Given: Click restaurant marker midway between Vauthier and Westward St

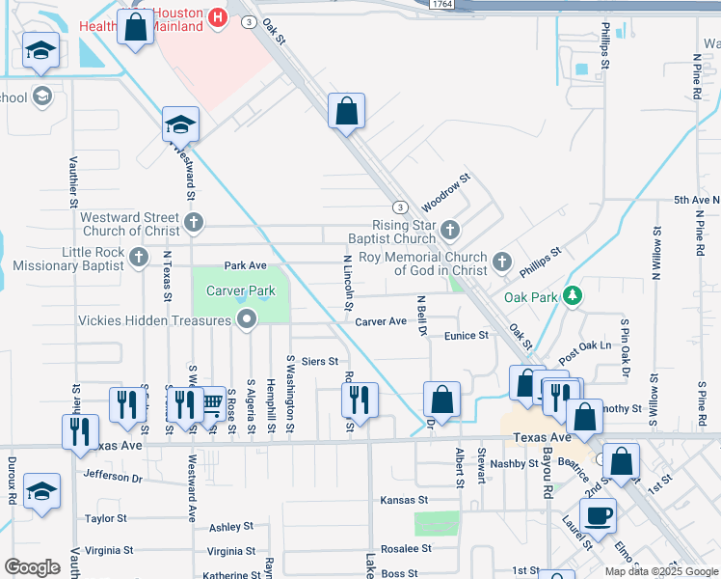Looking at the screenshot, I should [x=128, y=407].
